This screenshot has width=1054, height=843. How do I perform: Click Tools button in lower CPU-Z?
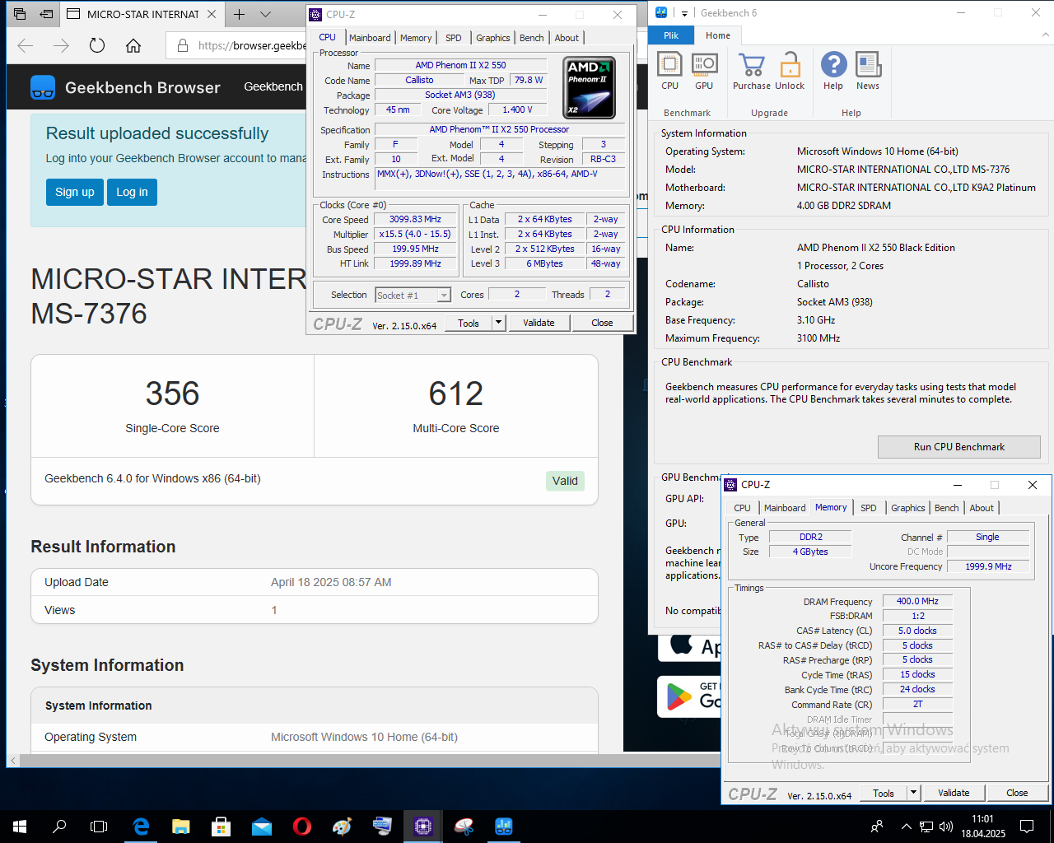(x=884, y=793)
